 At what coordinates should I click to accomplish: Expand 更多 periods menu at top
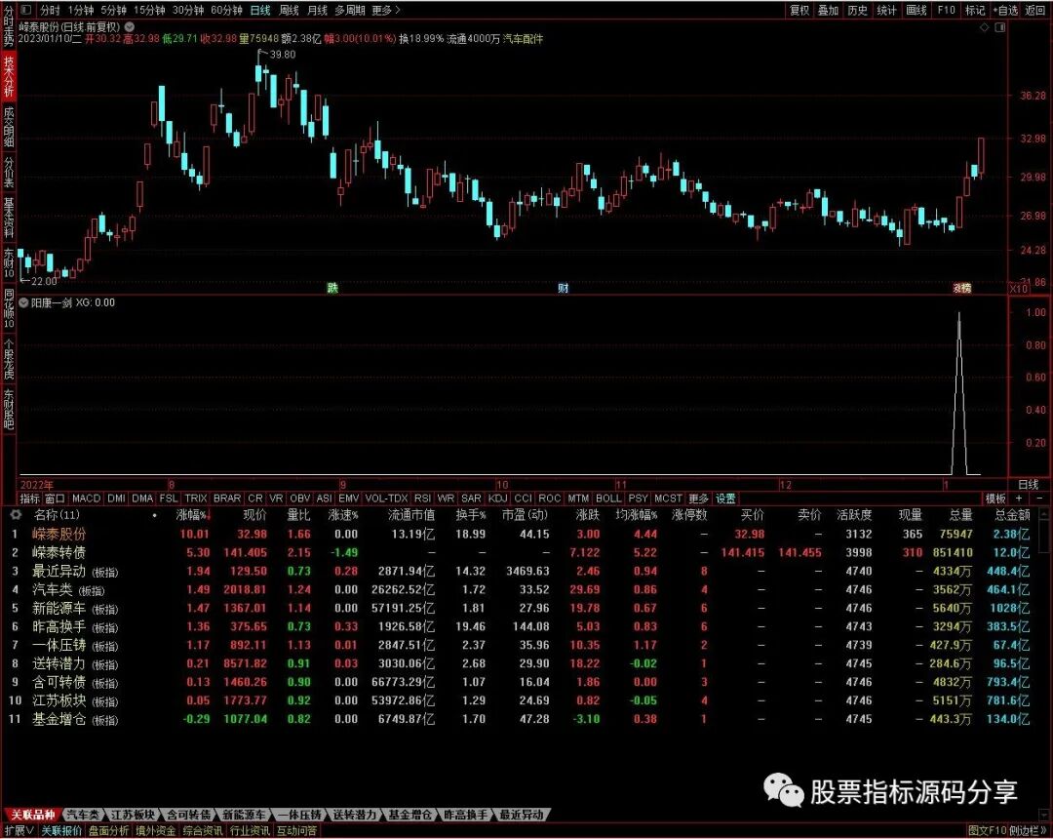385,10
